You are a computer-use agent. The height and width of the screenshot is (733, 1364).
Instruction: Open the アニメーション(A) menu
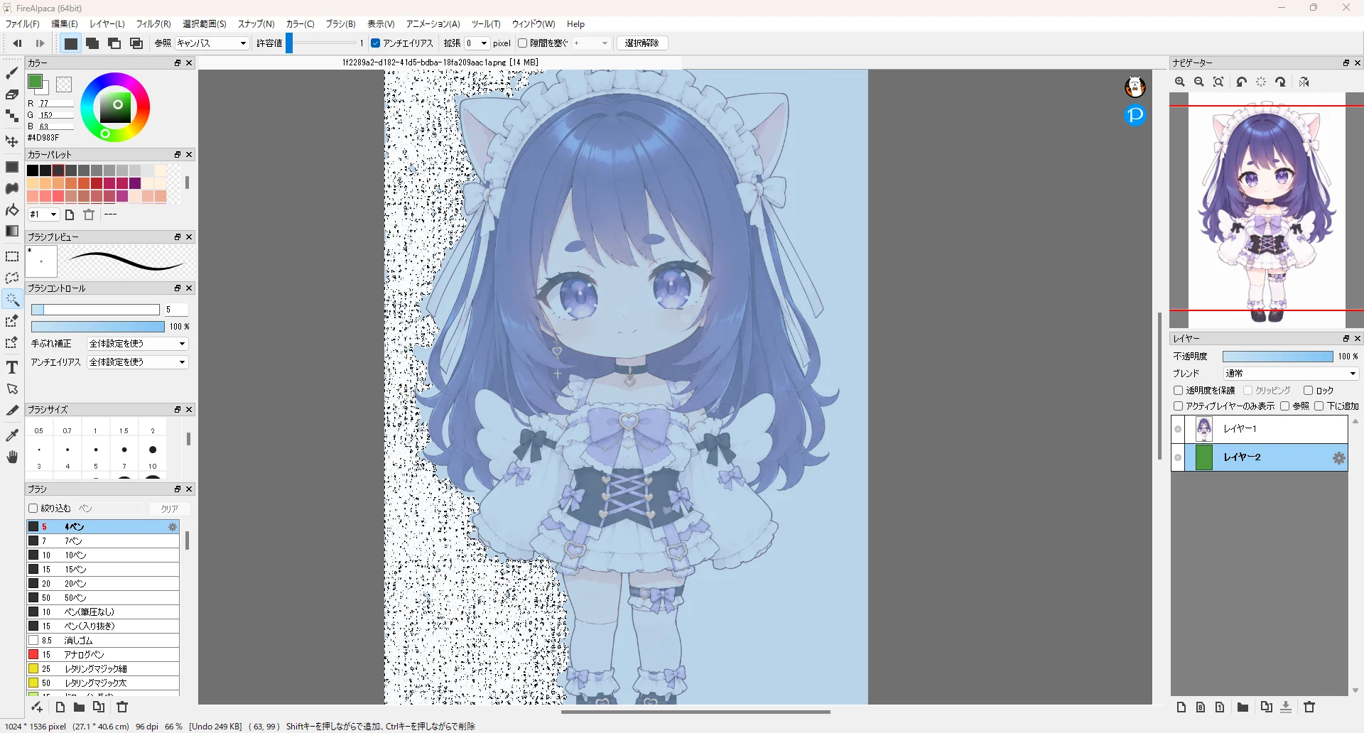(433, 23)
